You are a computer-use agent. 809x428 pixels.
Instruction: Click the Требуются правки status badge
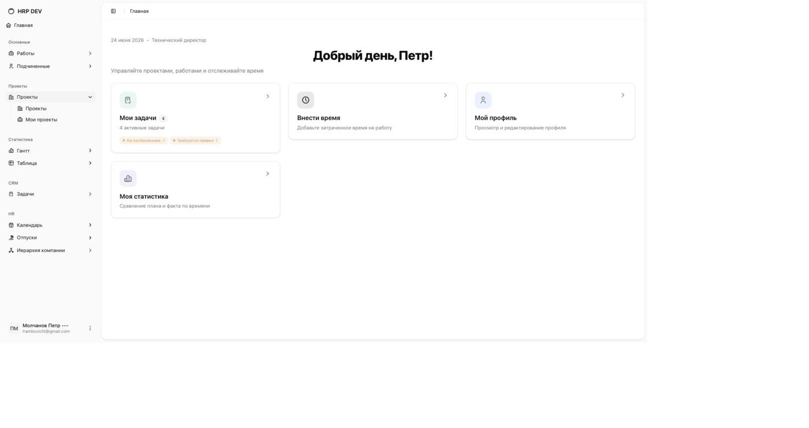195,140
